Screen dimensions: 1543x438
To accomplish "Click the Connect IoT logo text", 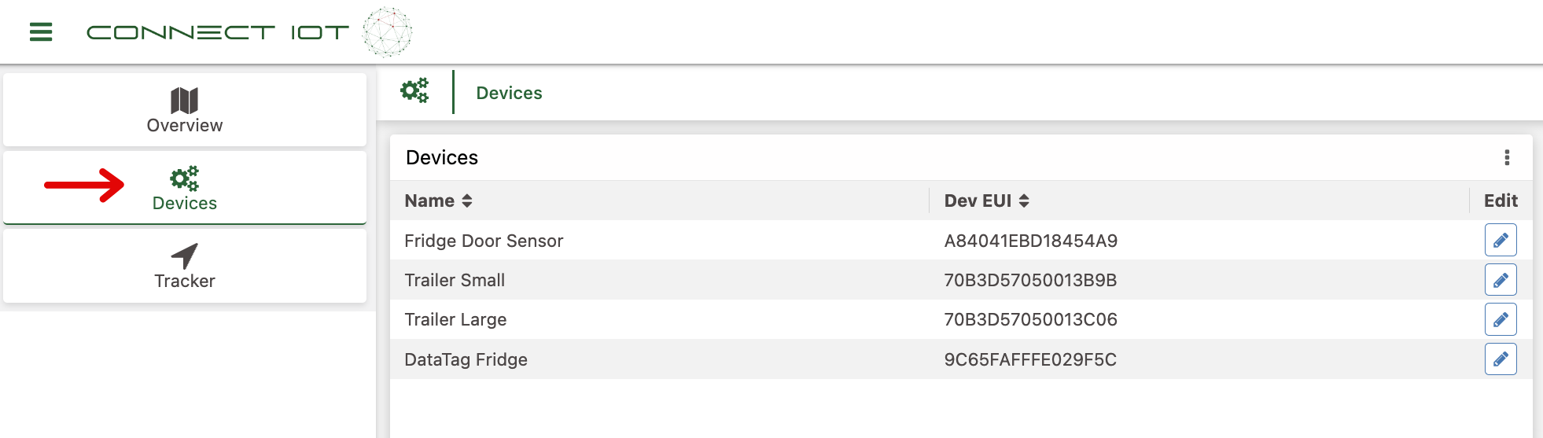I will click(x=217, y=32).
